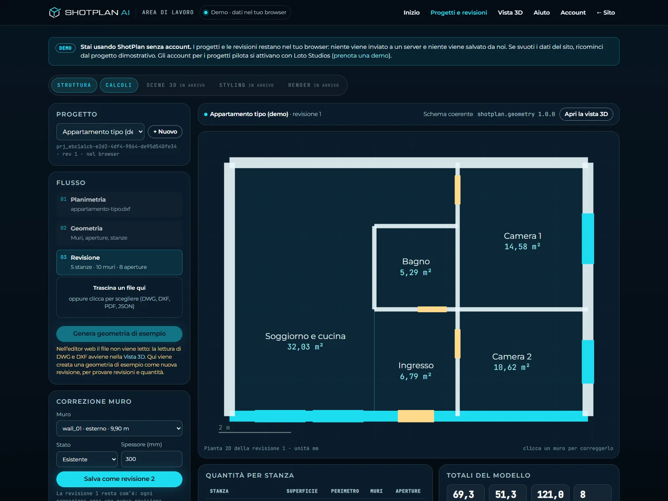Select the 03 Revisione flow step
The height and width of the screenshot is (501, 668).
click(x=119, y=262)
